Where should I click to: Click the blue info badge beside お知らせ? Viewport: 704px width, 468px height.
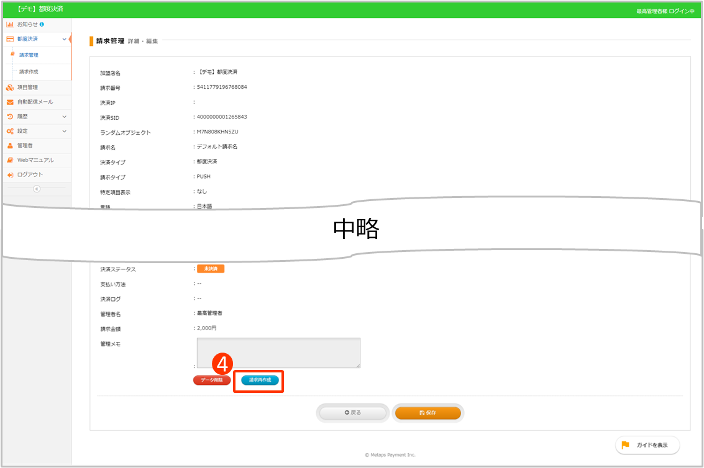42,24
